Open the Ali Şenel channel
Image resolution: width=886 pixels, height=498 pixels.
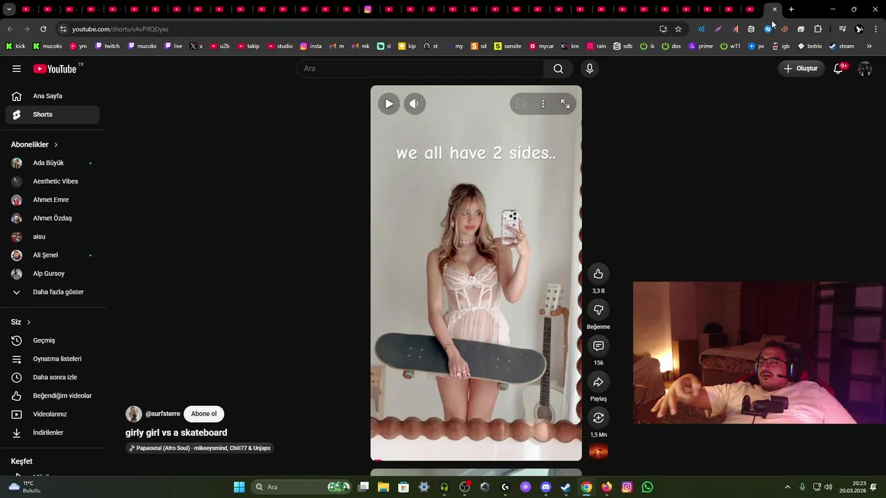click(x=53, y=255)
